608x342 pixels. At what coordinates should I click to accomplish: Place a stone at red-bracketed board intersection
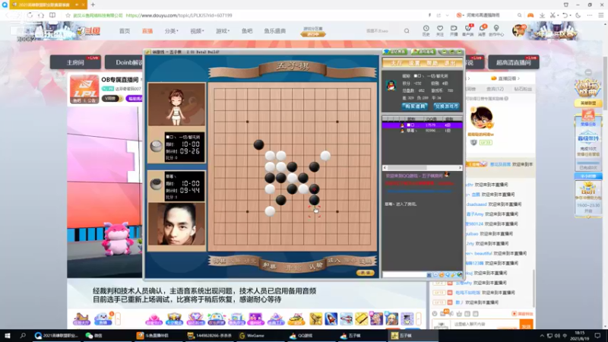point(314,211)
